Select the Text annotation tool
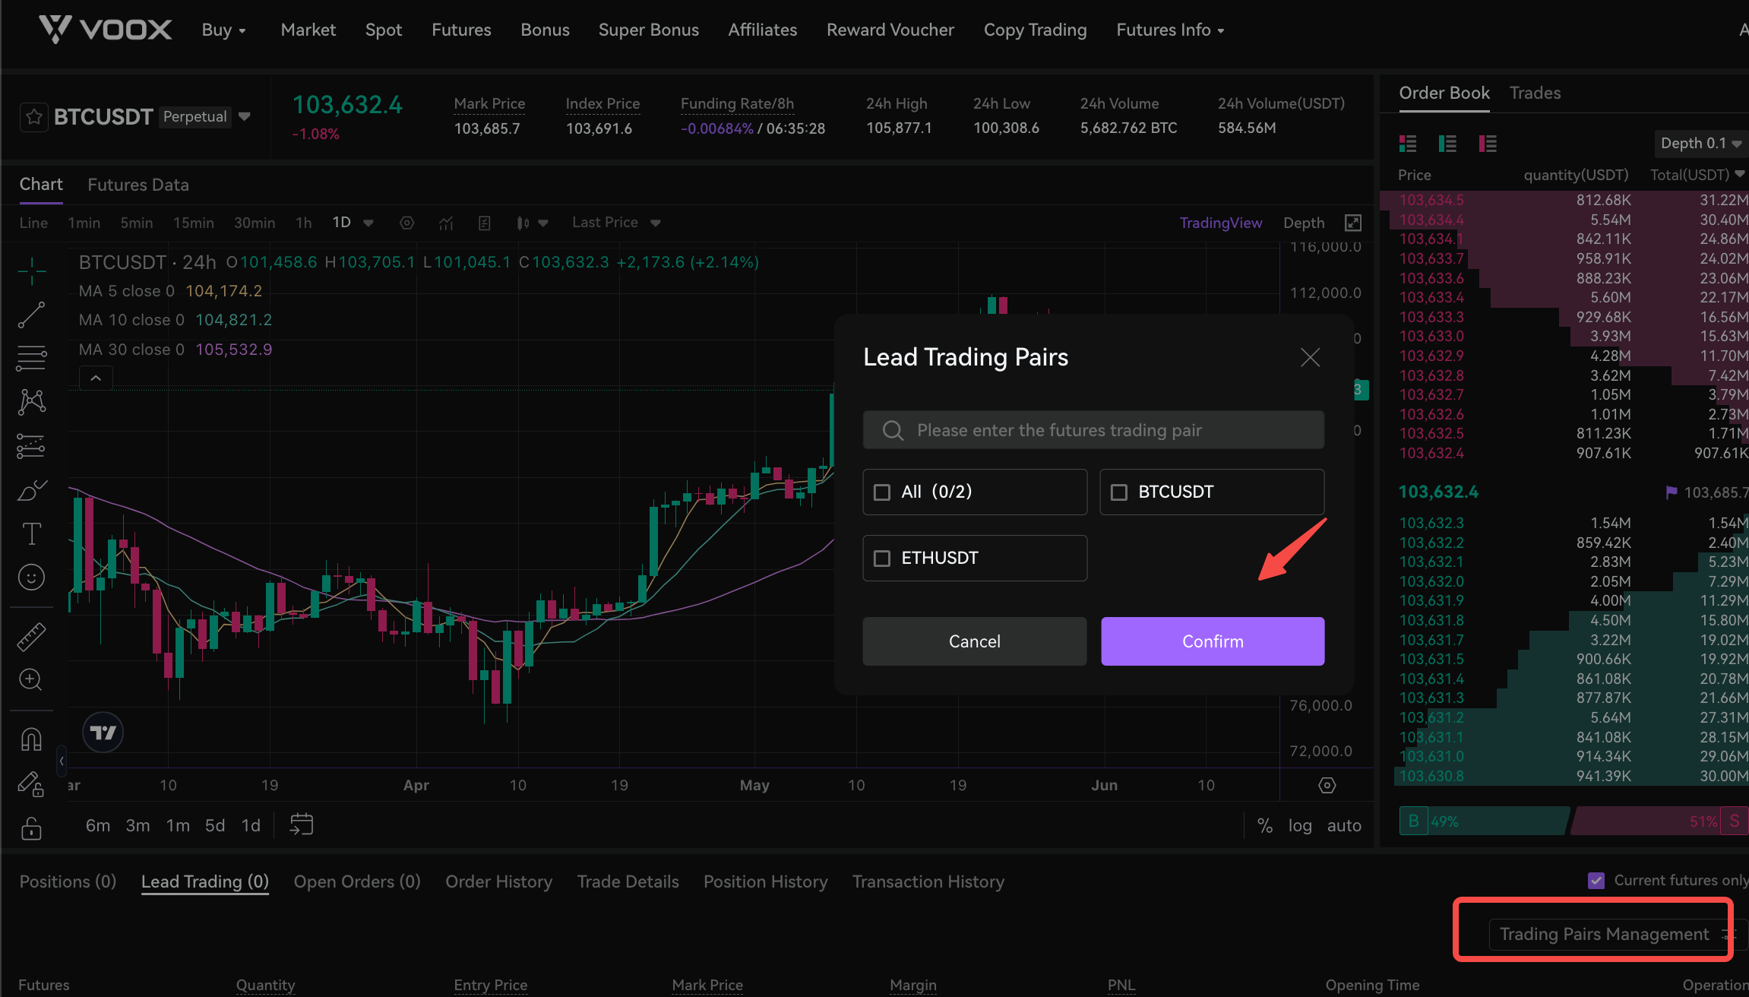This screenshot has height=997, width=1749. 32,534
